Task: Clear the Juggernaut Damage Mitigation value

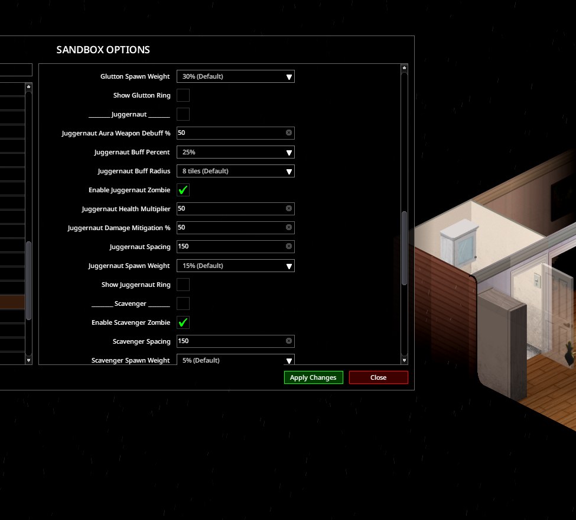Action: tap(289, 227)
